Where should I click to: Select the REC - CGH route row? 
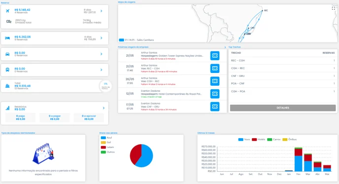point(283,61)
